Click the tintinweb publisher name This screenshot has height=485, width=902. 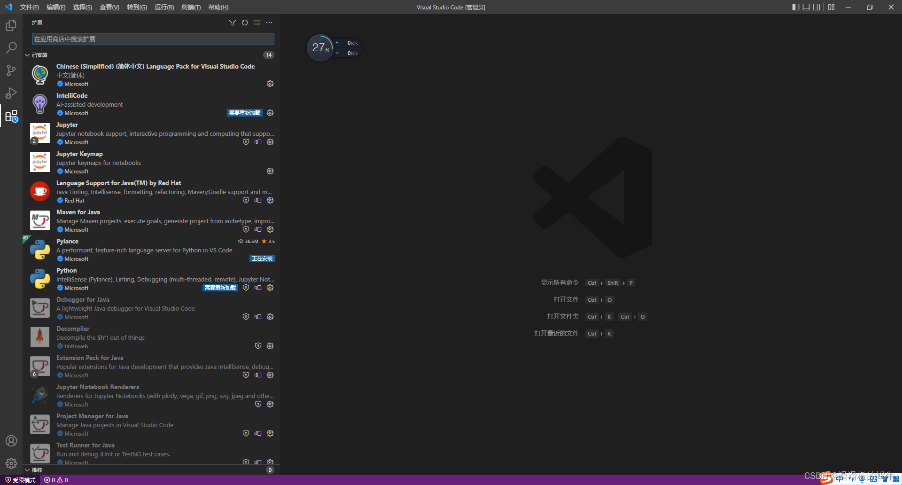(76, 346)
